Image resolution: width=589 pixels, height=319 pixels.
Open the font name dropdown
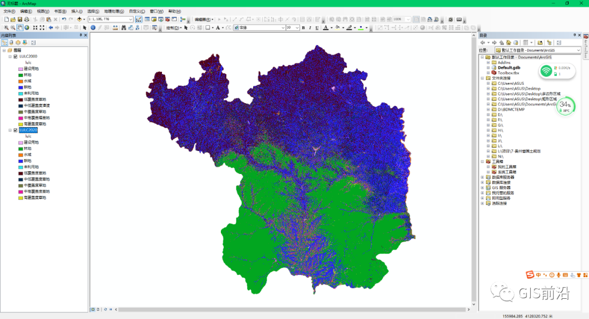(x=283, y=27)
